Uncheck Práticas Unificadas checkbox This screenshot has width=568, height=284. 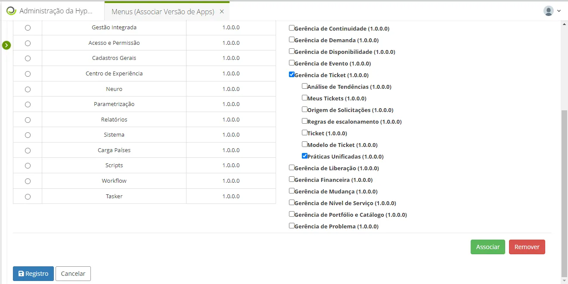[x=304, y=156]
